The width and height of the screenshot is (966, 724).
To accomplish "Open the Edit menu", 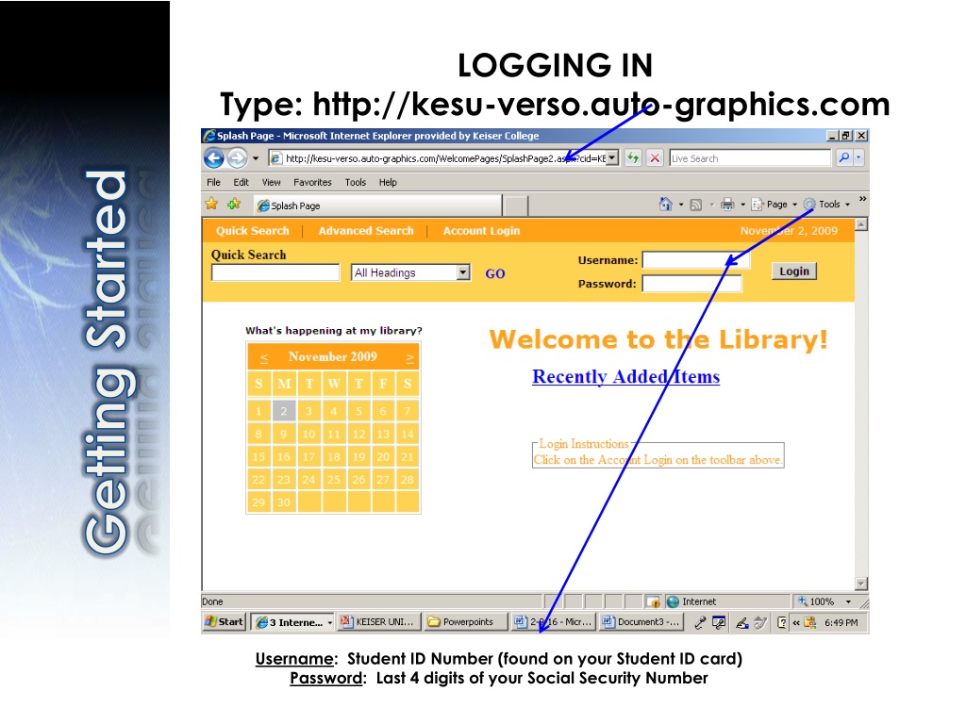I will click(241, 182).
